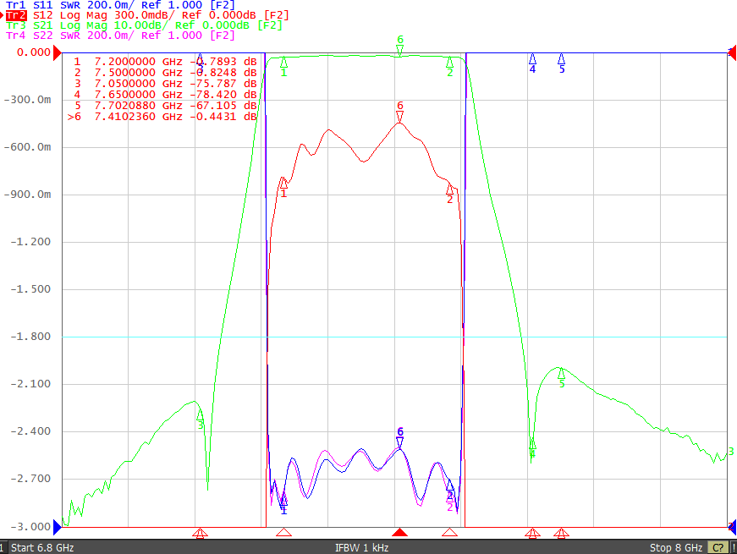Click the cyan limit line at -1.800

[x=394, y=337]
